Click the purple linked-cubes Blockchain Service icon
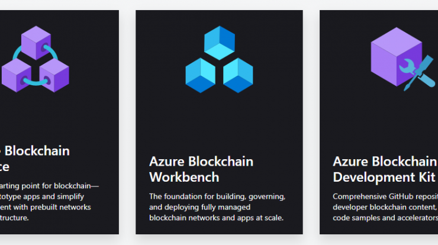 point(36,59)
